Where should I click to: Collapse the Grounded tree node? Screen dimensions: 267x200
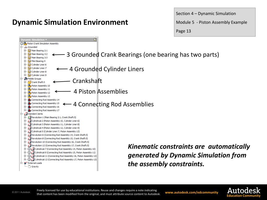coord(21,47)
